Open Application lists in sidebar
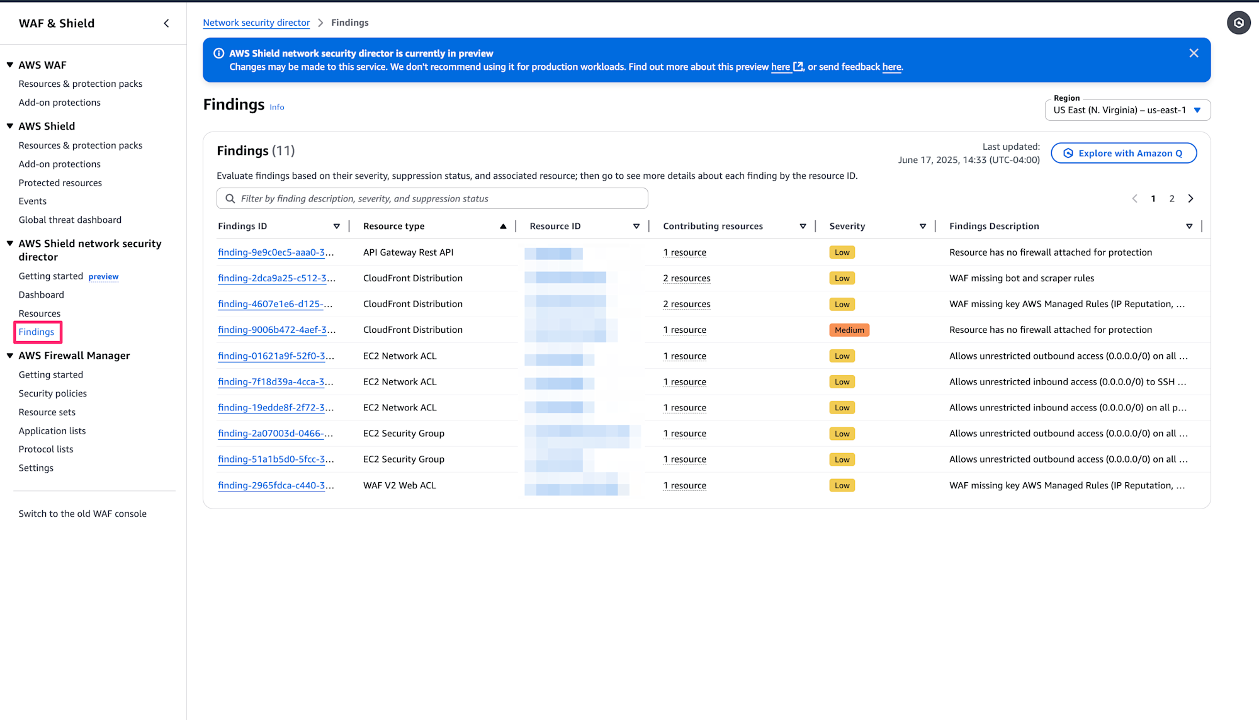 pyautogui.click(x=52, y=430)
